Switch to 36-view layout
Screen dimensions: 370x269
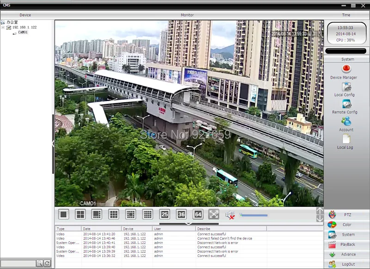(x=181, y=214)
